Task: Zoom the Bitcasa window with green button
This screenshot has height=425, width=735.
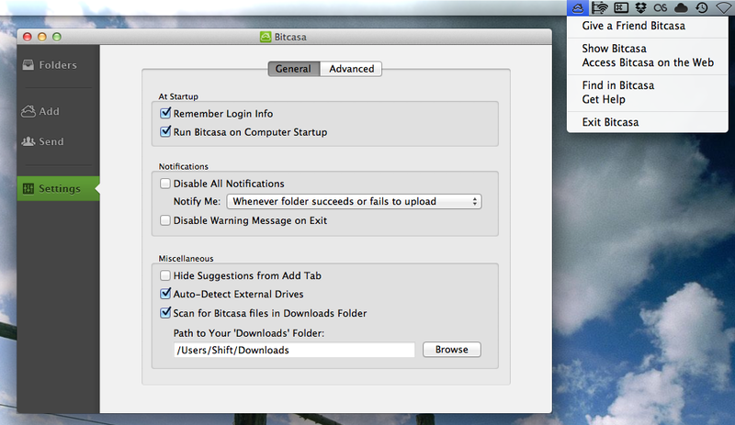Action: [57, 37]
